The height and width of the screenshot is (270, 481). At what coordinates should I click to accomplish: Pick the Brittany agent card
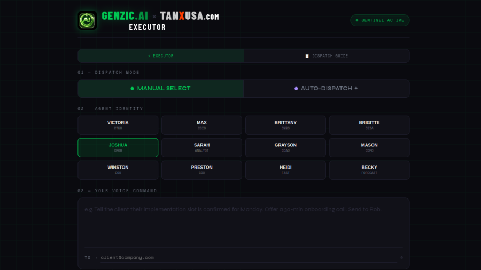285,125
